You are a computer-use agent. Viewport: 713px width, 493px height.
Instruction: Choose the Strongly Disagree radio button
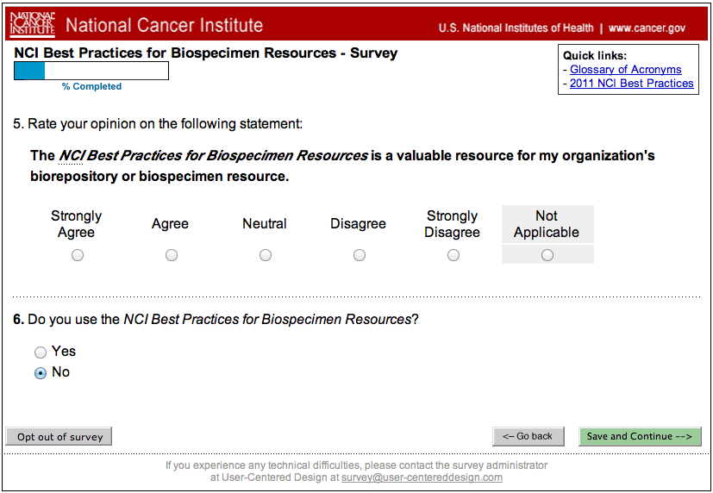tap(453, 256)
